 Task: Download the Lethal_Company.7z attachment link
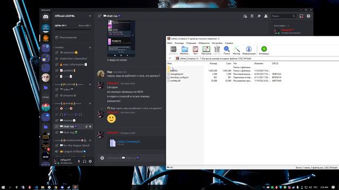pyautogui.click(x=128, y=141)
